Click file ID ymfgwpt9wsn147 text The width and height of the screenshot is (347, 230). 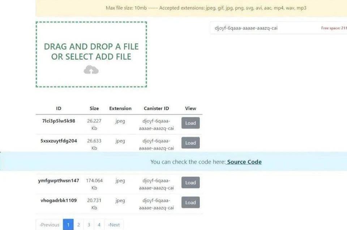pos(59,181)
